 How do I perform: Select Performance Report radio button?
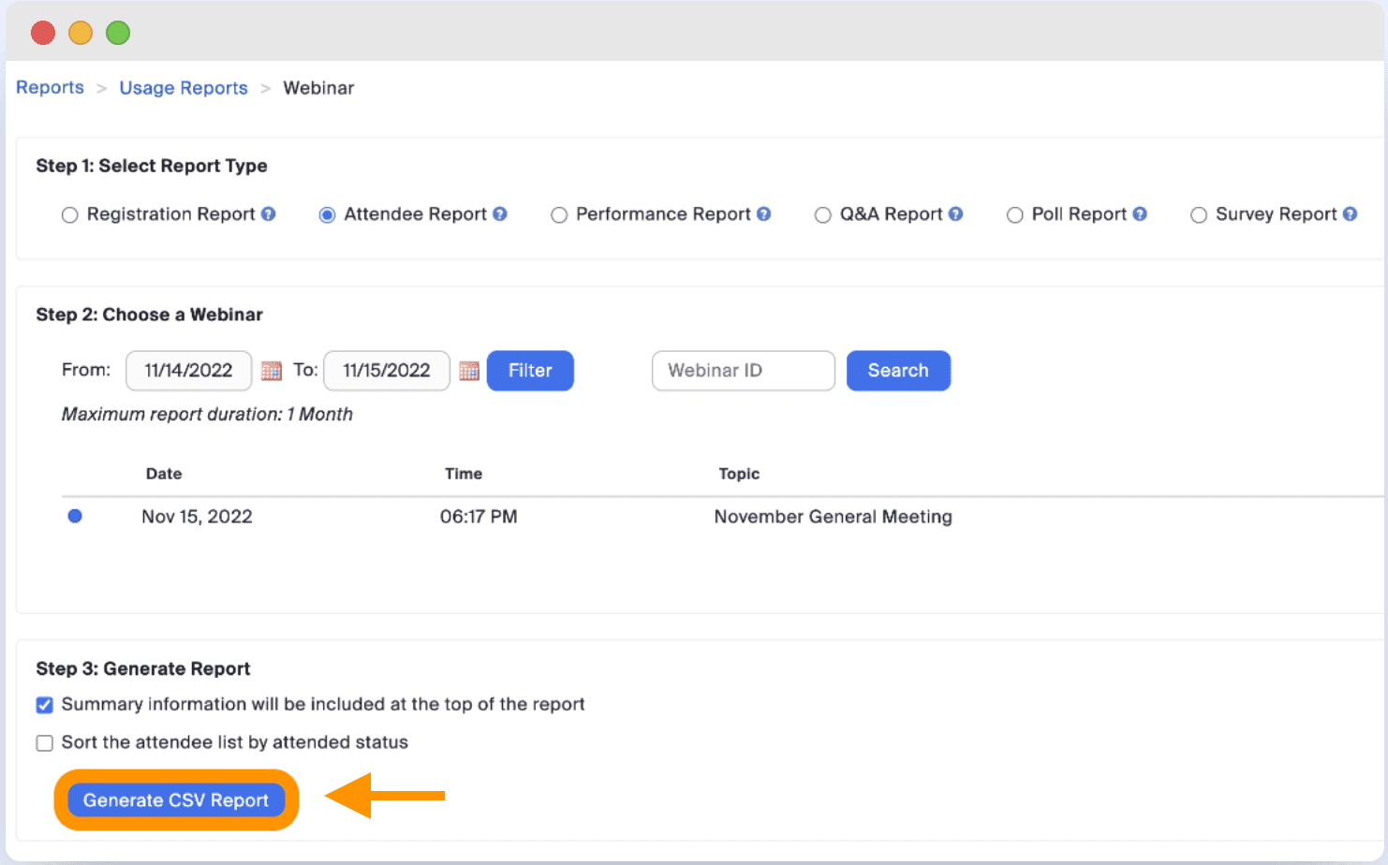tap(559, 215)
